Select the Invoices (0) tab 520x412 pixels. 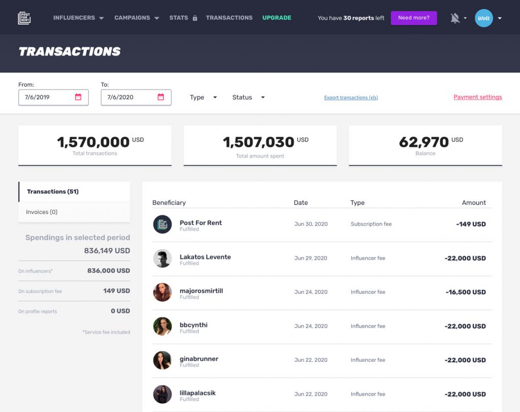pyautogui.click(x=74, y=212)
